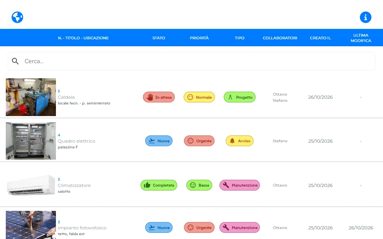Click collaborator Ottavio in Caldaia row

click(280, 94)
